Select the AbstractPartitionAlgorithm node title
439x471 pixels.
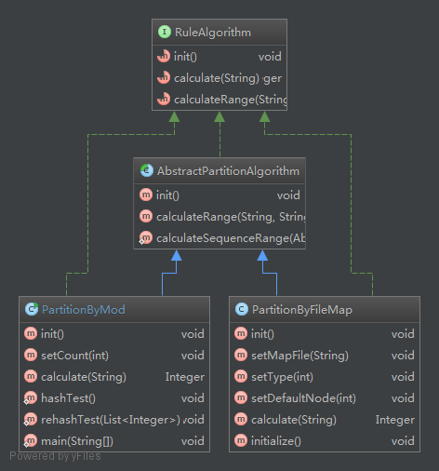click(228, 171)
